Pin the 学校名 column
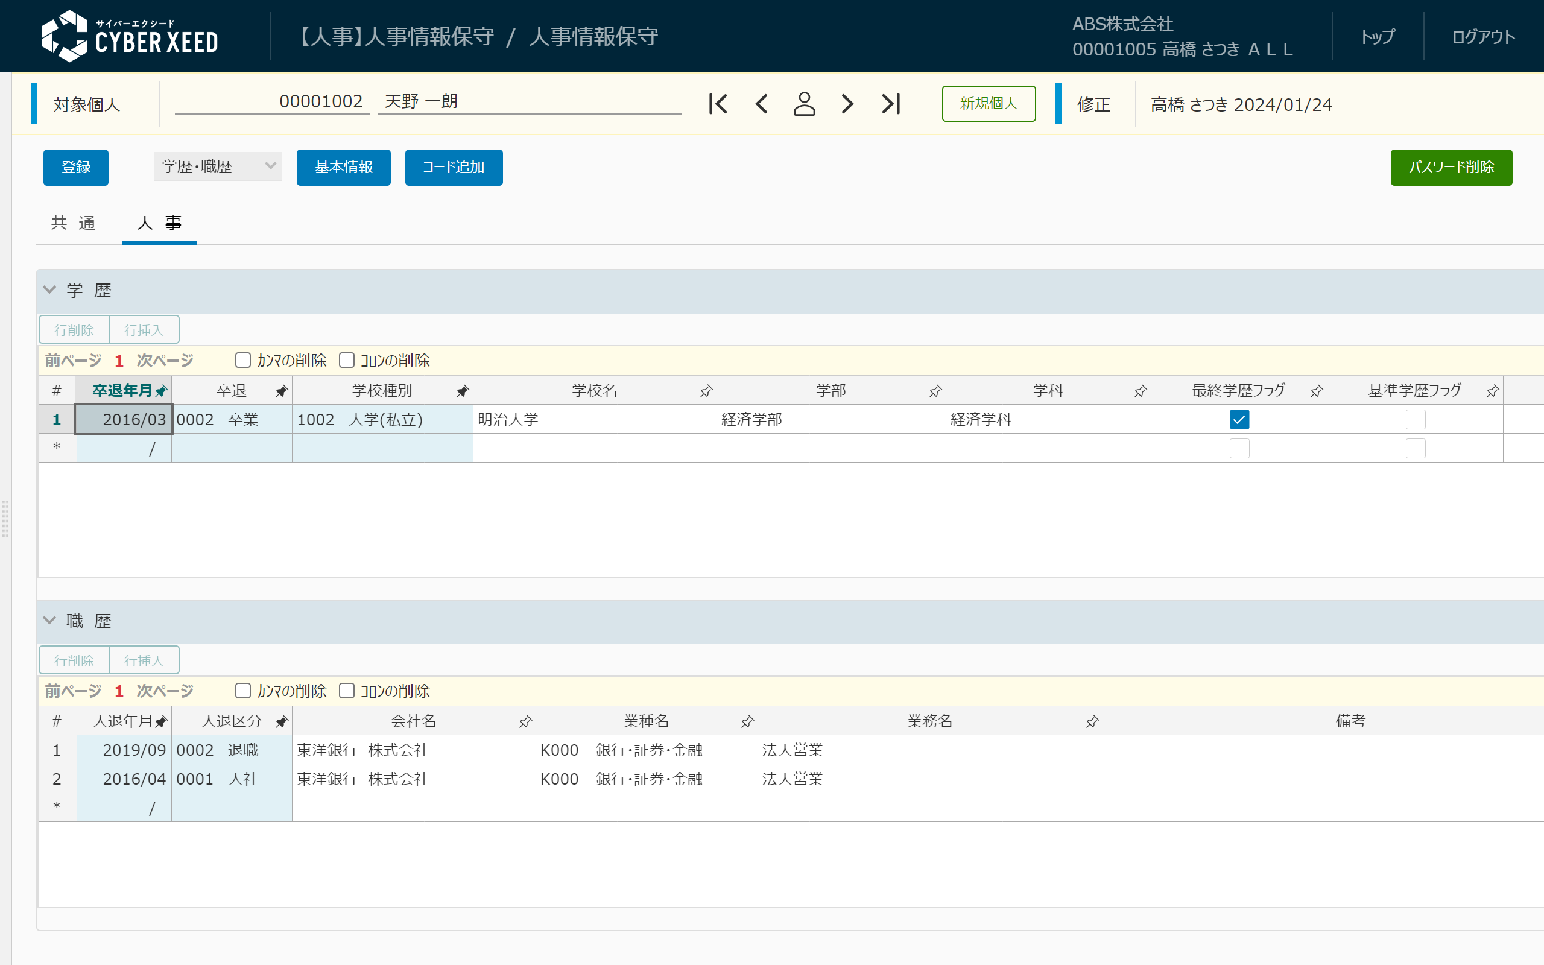 706,391
